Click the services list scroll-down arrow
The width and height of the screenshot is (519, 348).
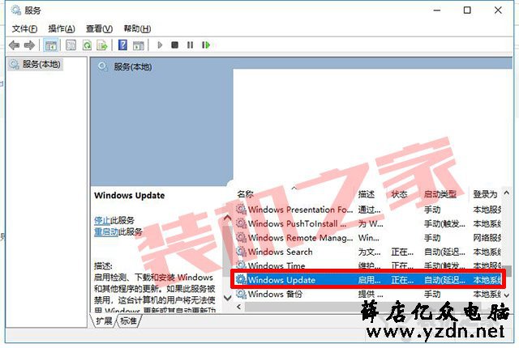507,295
